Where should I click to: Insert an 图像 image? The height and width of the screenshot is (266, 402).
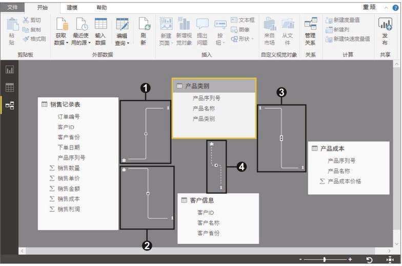point(240,30)
